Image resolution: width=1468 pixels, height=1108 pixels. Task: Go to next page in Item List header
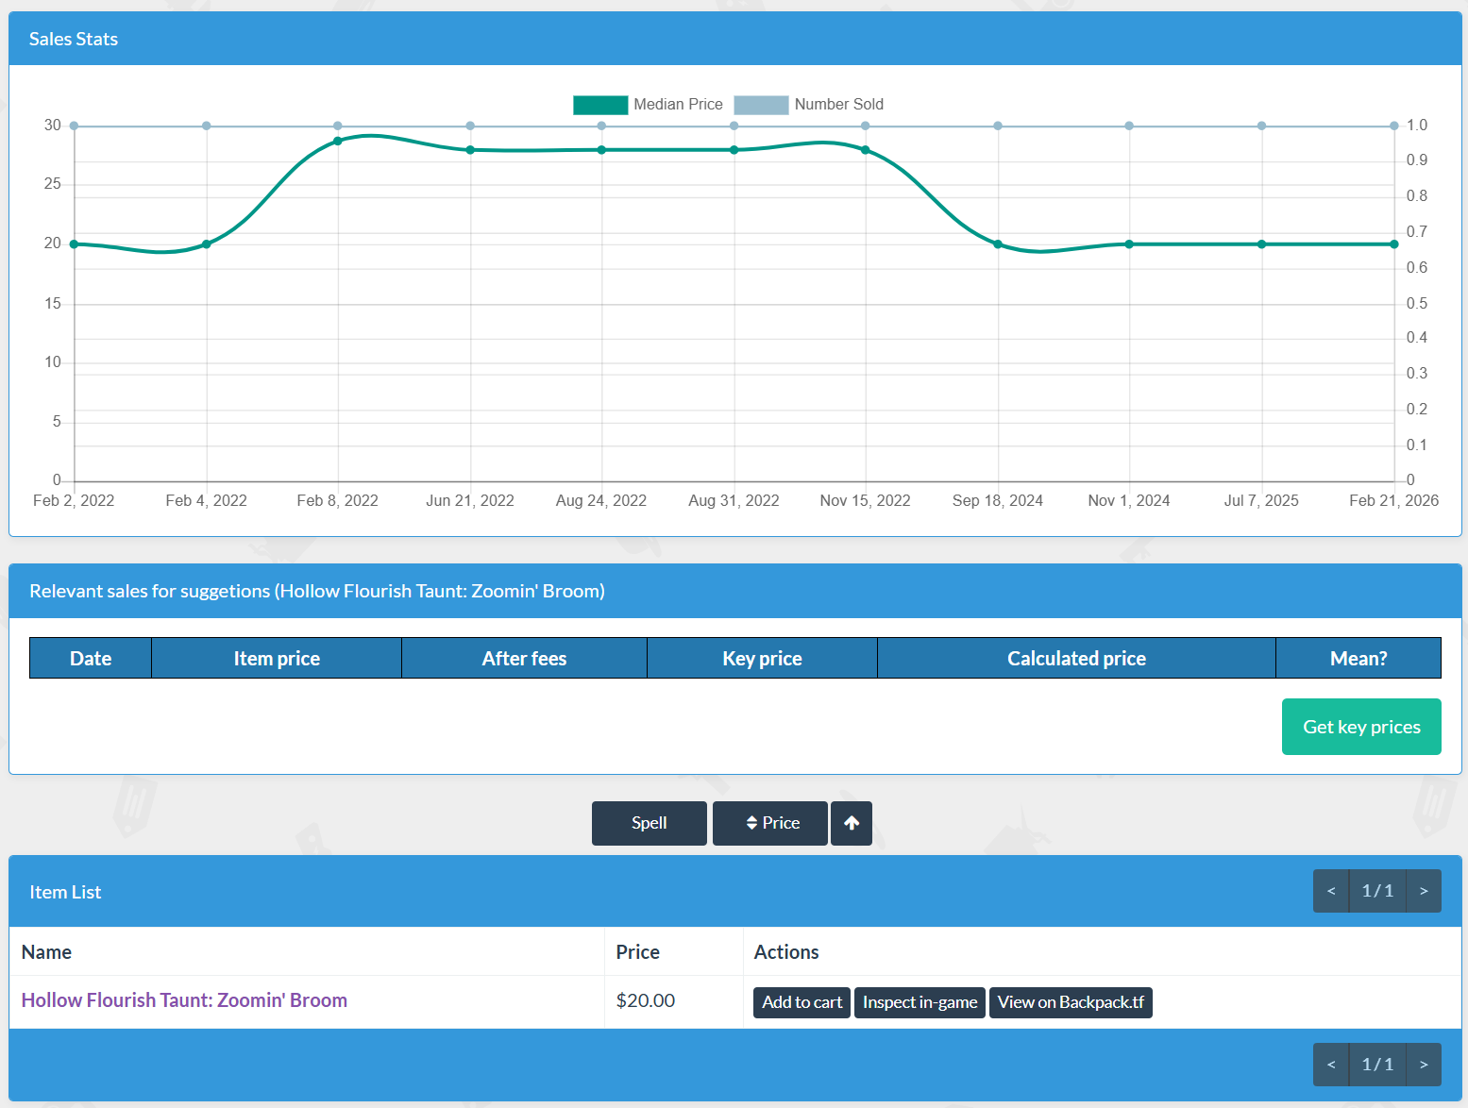[x=1424, y=891]
